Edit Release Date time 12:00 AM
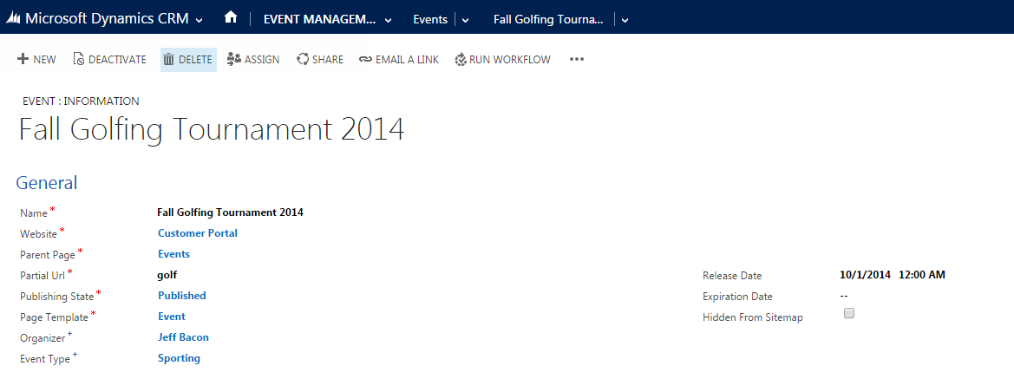This screenshot has height=379, width=1014. pos(922,275)
